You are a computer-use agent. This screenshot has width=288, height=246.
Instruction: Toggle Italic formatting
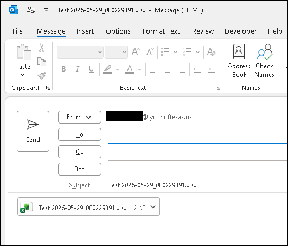coord(78,69)
